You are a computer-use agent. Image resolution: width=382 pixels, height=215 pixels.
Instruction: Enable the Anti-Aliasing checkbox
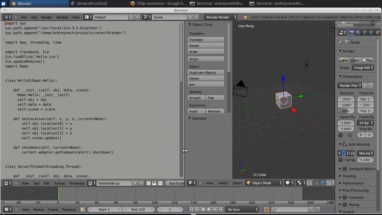click(345, 144)
